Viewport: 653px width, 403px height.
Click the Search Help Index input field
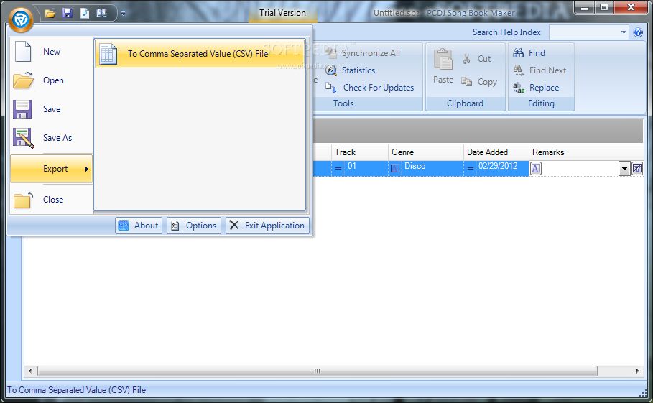[584, 32]
